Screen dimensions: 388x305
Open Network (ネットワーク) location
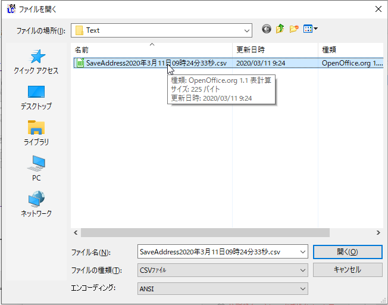point(36,204)
